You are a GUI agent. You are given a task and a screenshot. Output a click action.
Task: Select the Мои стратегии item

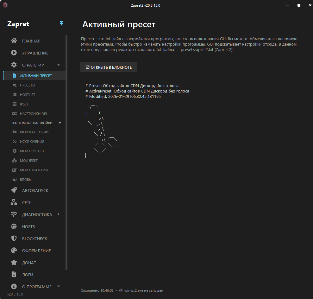34,170
